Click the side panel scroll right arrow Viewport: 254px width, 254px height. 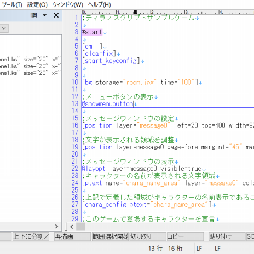(56, 227)
